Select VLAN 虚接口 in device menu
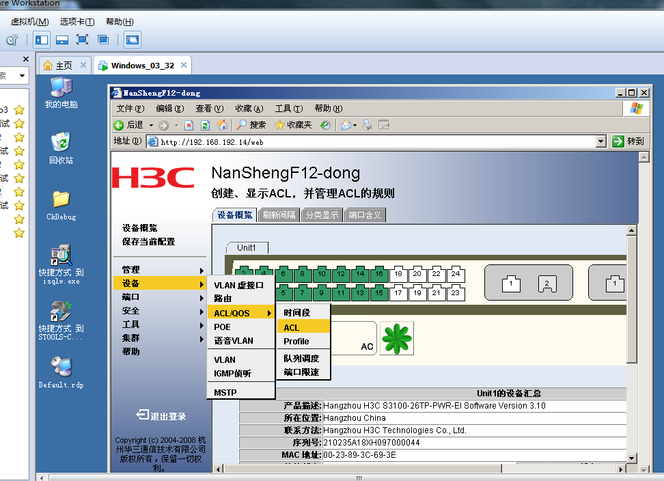664x481 pixels. pyautogui.click(x=241, y=285)
